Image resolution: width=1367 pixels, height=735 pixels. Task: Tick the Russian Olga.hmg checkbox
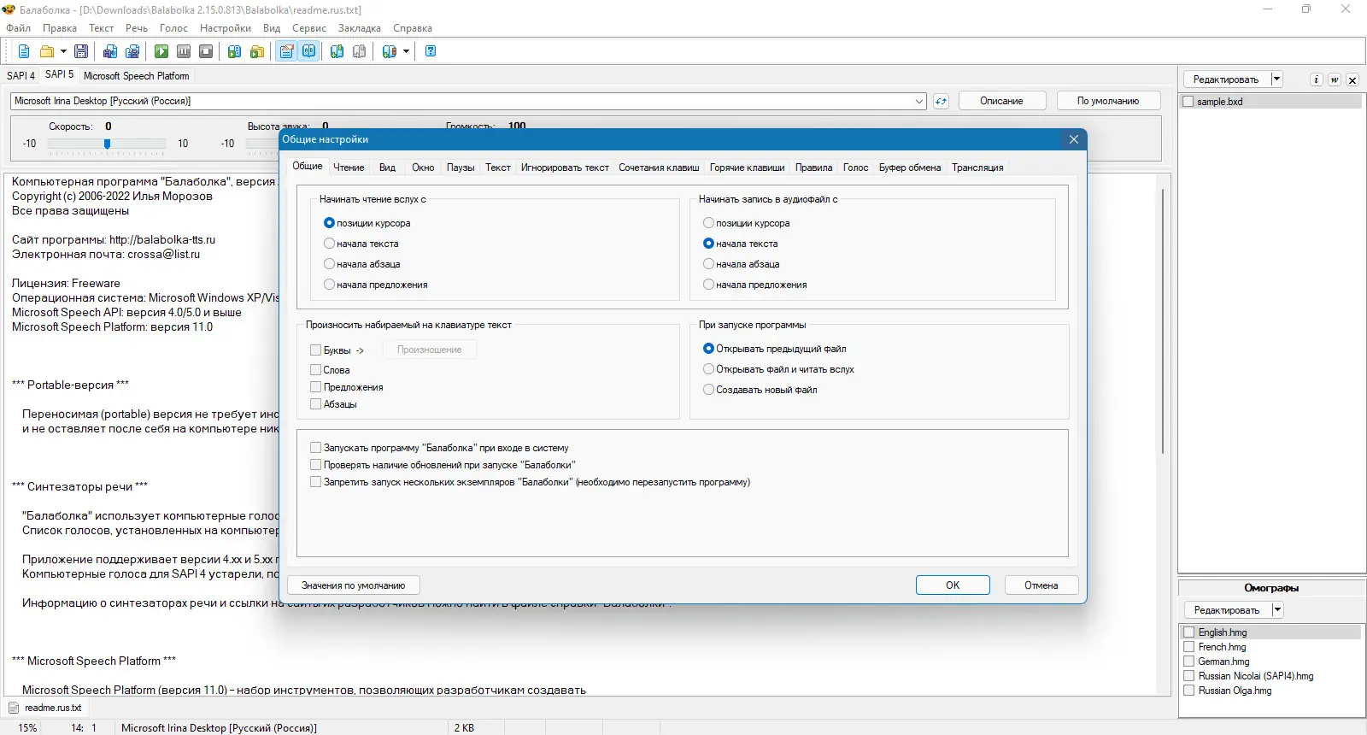(1188, 691)
